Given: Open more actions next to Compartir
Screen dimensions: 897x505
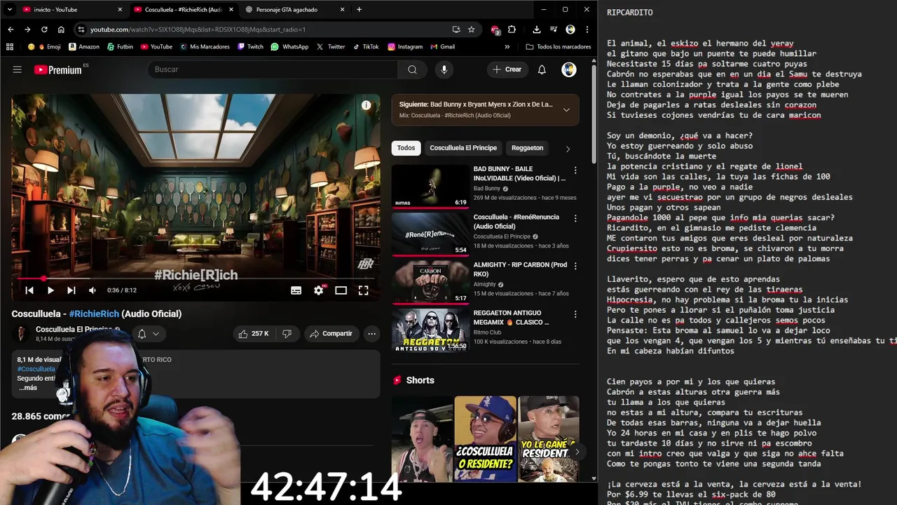Looking at the screenshot, I should [372, 334].
